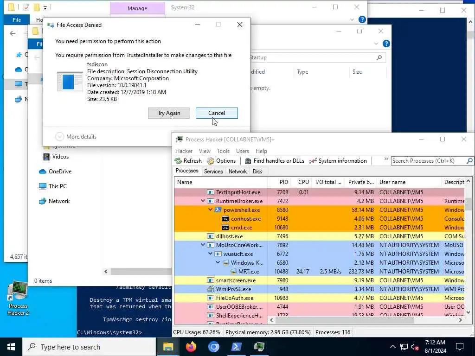Select the MRT.exe process row
The height and width of the screenshot is (356, 475).
(319, 271)
